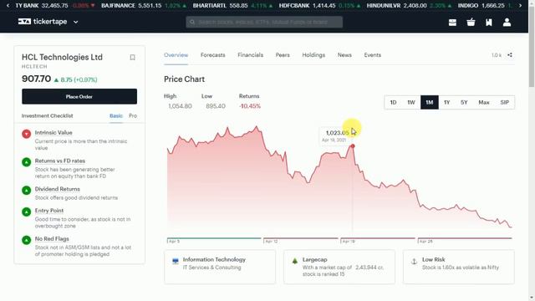This screenshot has width=535, height=301.
Task: Set chart range to Max
Action: point(484,102)
